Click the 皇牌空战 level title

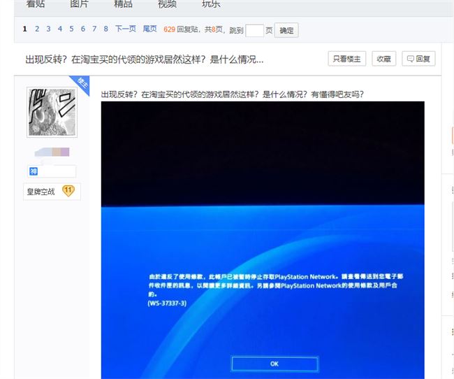pyautogui.click(x=41, y=192)
